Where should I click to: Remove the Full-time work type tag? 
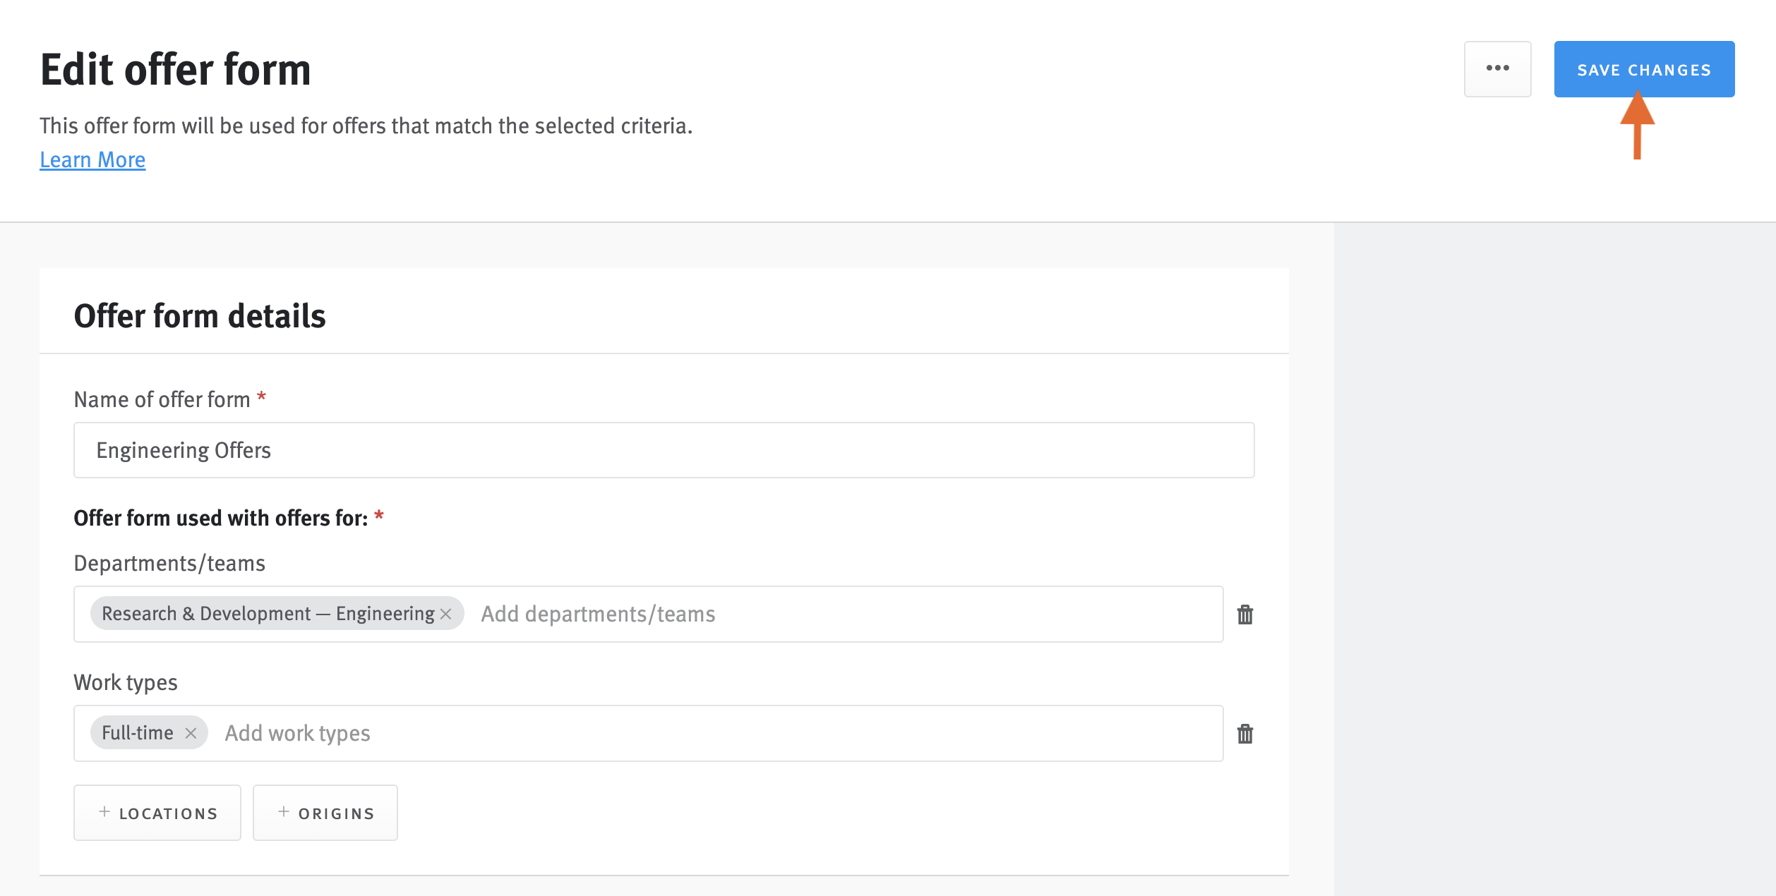click(190, 733)
